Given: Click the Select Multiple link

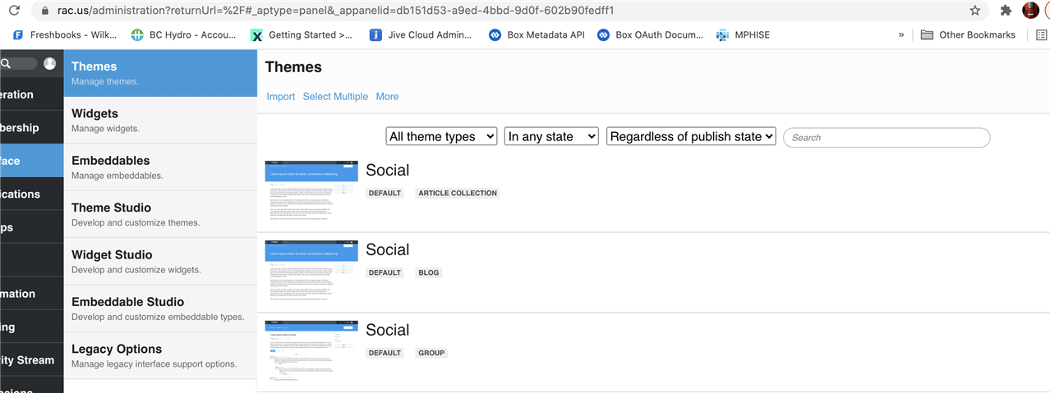Looking at the screenshot, I should (x=335, y=96).
